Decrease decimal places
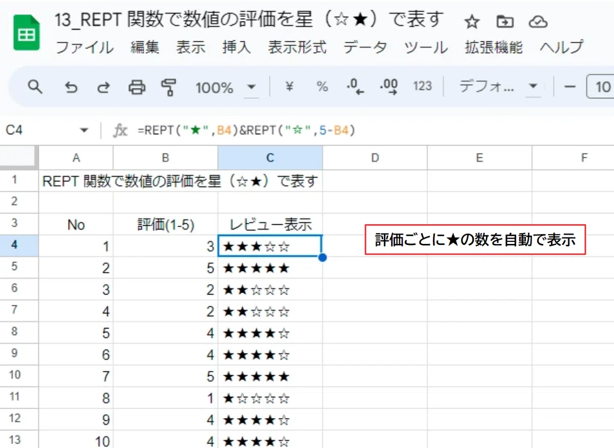The width and height of the screenshot is (614, 448). 355,87
